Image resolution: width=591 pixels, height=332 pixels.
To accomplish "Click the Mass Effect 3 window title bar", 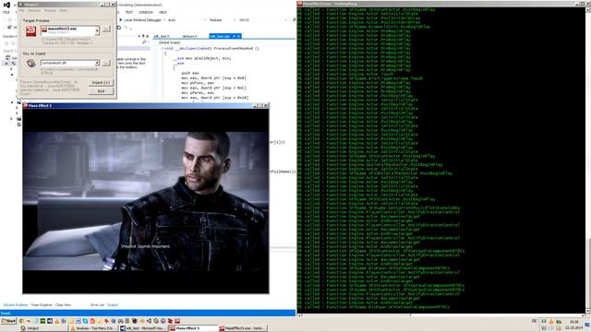I will 146,106.
